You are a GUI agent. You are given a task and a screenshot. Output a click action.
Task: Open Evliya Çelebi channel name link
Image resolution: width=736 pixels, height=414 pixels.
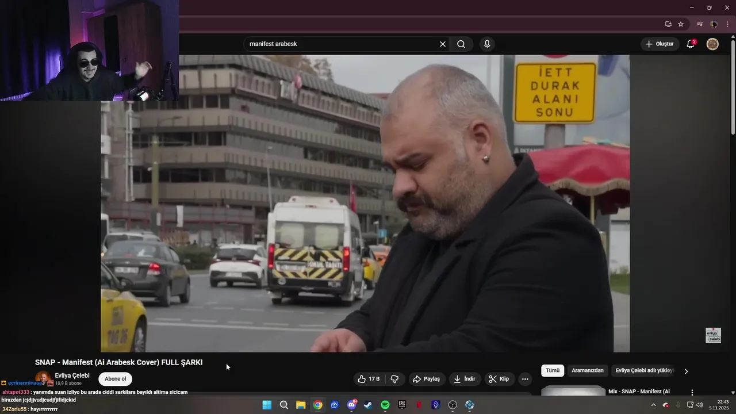72,375
